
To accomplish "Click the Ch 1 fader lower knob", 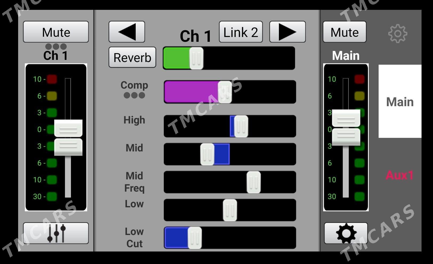I will click(x=68, y=147).
